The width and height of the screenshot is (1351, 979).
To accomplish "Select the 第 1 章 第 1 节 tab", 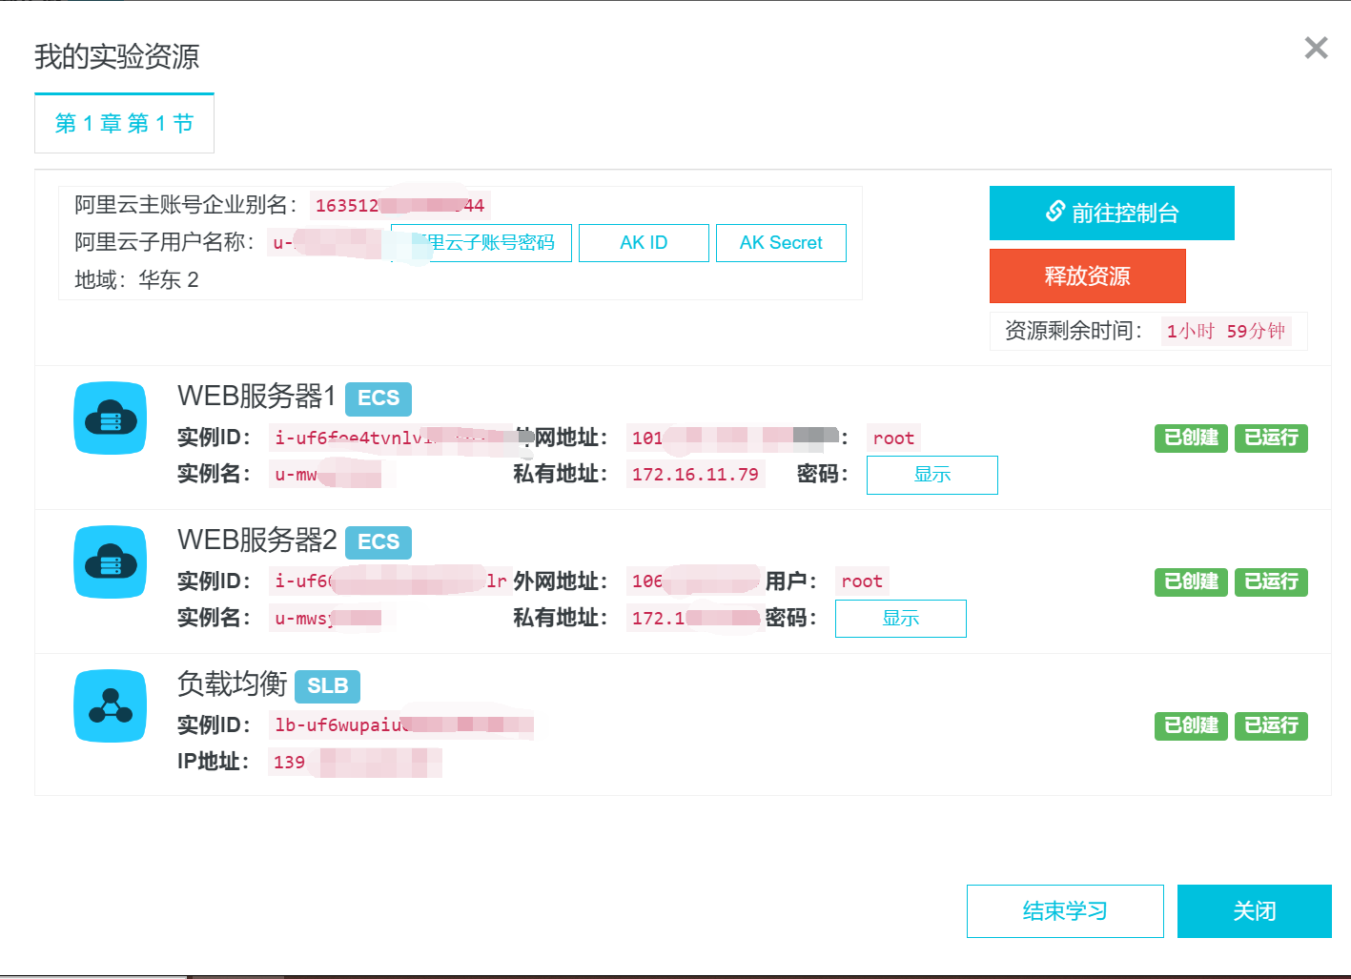I will [124, 123].
